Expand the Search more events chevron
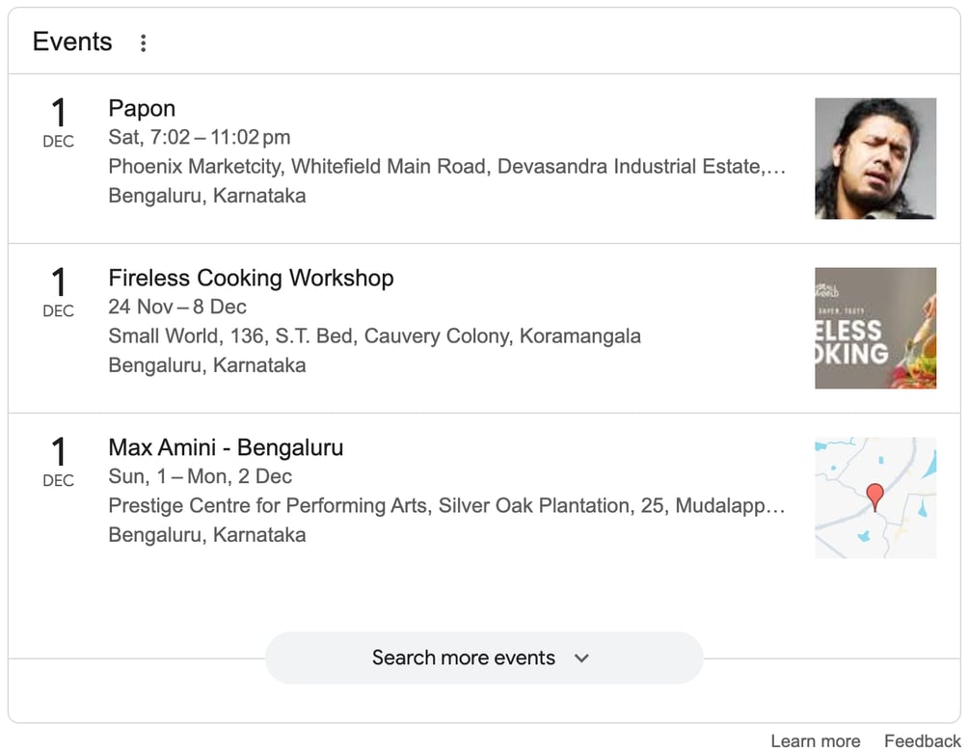 581,658
